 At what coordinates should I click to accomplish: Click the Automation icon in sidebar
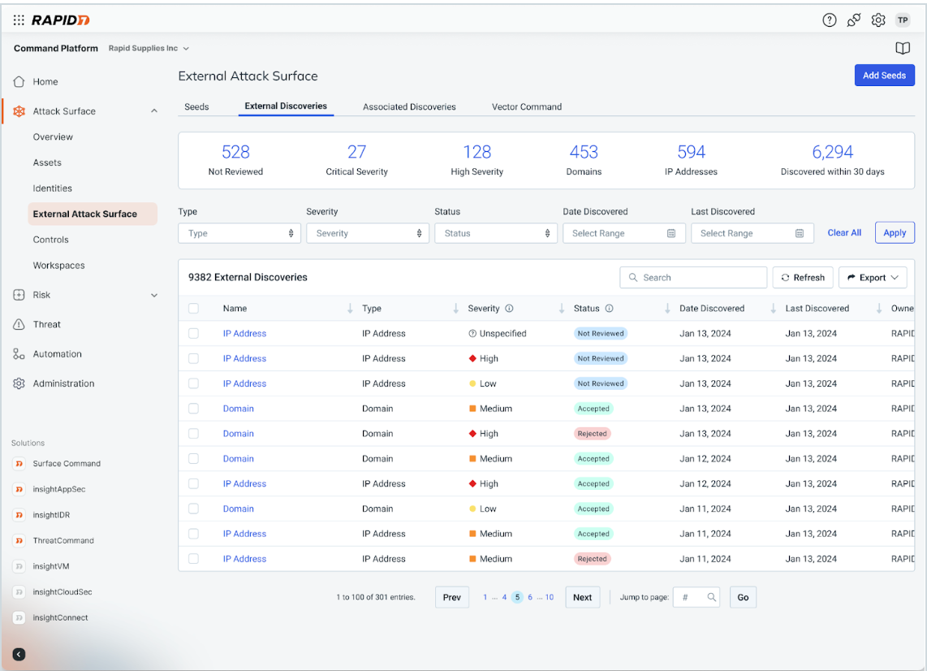19,354
